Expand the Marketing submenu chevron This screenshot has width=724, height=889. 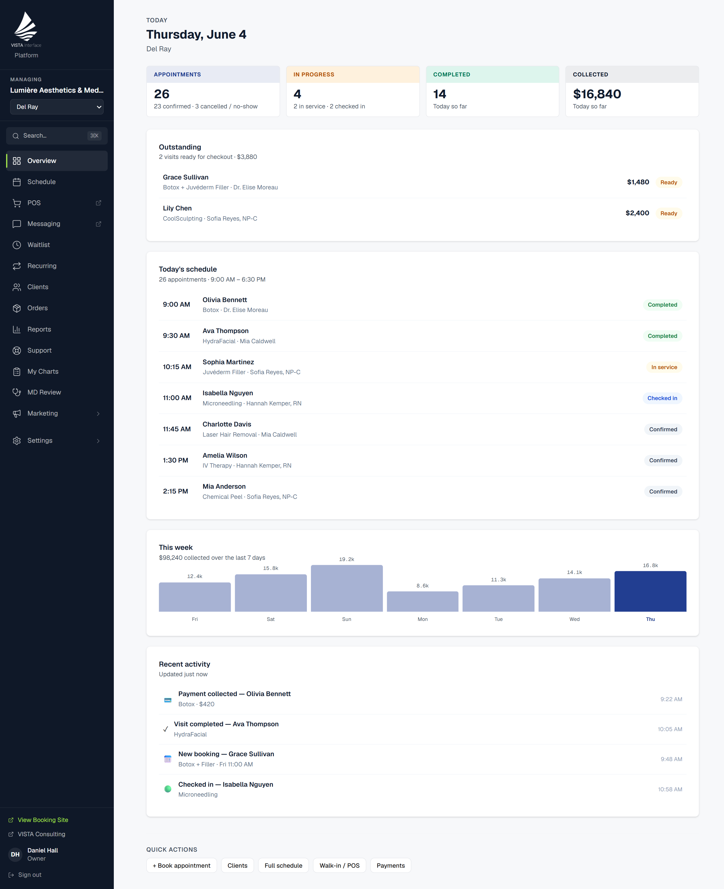98,414
